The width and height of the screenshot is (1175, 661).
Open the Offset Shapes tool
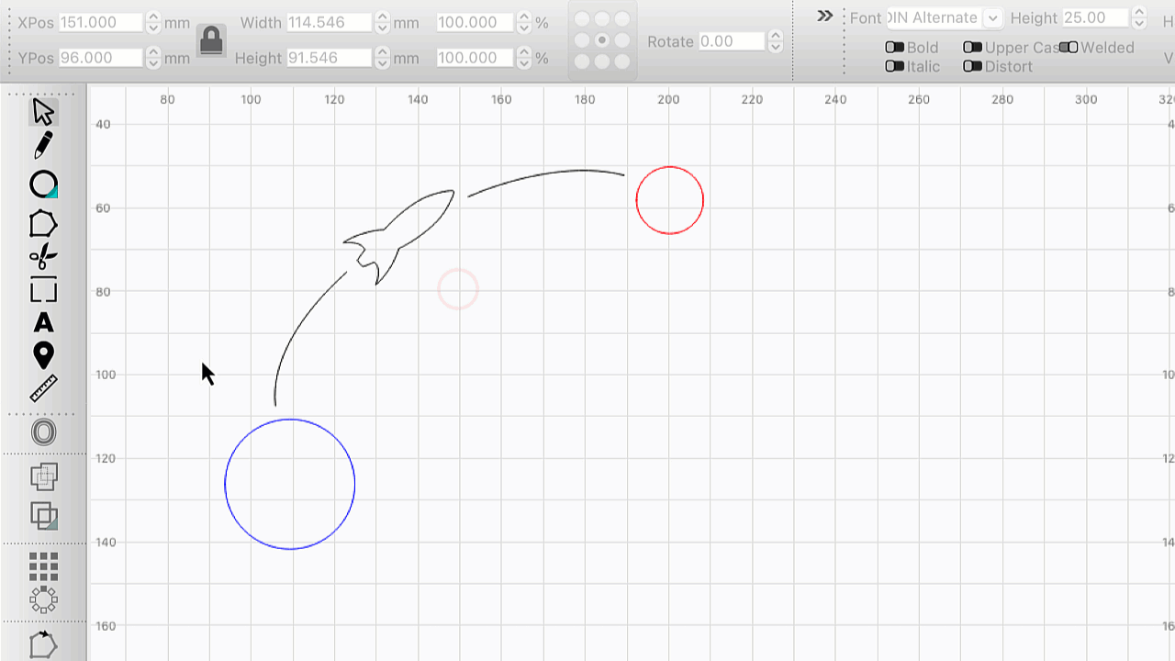43,432
